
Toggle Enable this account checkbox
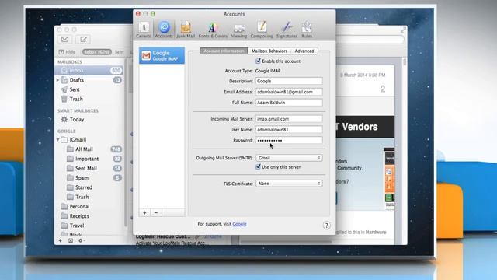(x=258, y=61)
